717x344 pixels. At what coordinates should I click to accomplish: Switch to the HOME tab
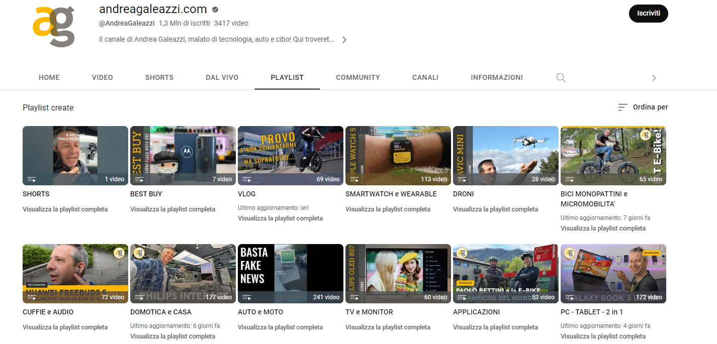click(49, 77)
